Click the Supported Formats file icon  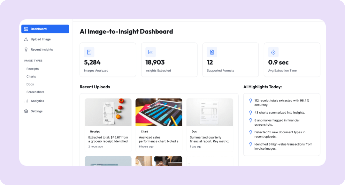[212, 52]
